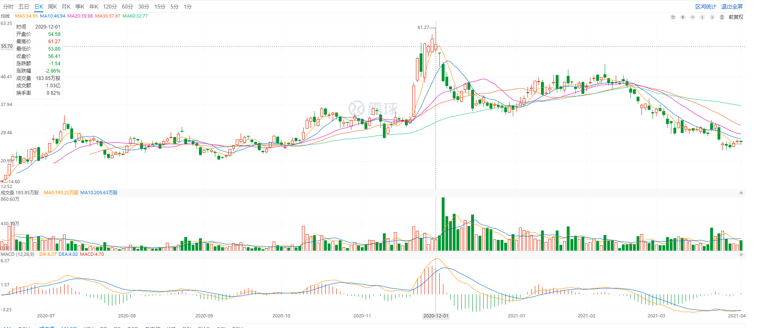
Task: Click the 最低价 53.80 row in tooltip
Action: click(x=38, y=49)
